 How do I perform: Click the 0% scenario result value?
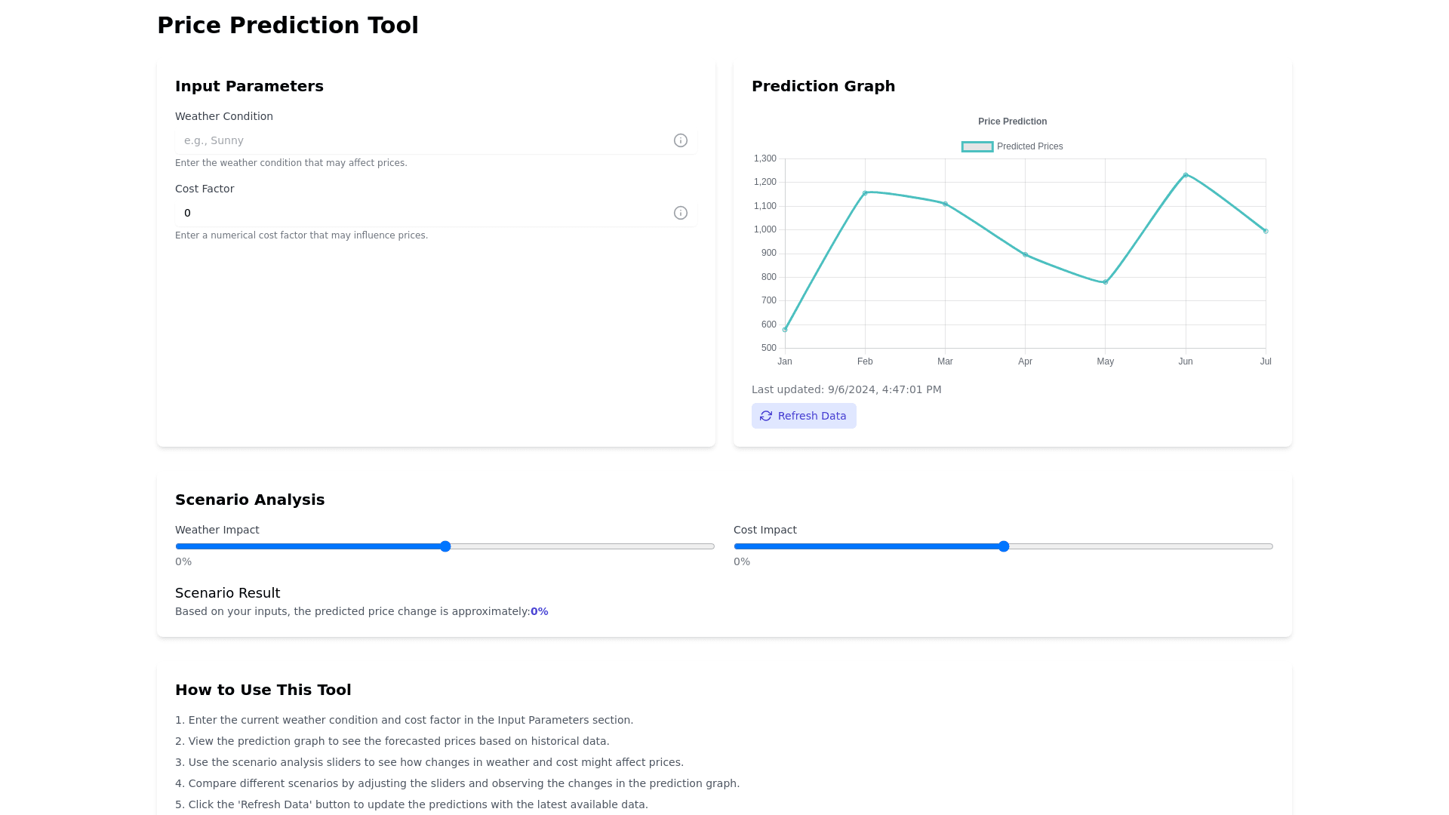coord(539,611)
